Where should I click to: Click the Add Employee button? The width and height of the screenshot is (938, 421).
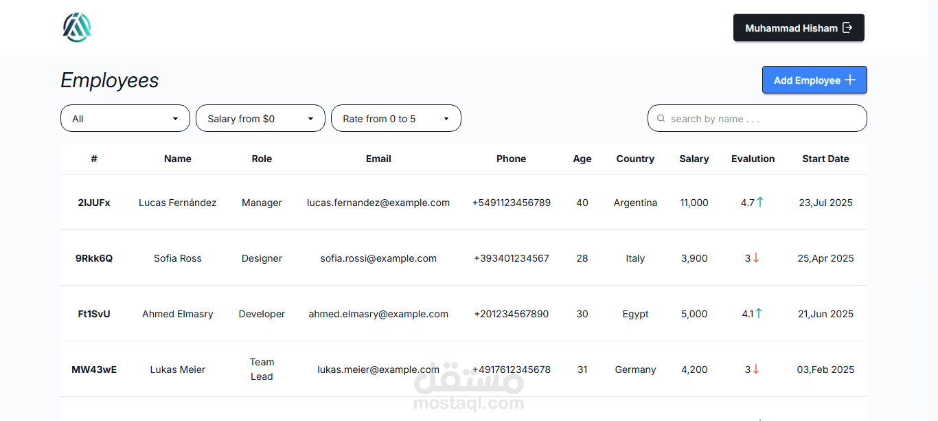tap(814, 80)
